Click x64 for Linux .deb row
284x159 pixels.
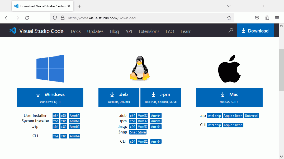132,116
